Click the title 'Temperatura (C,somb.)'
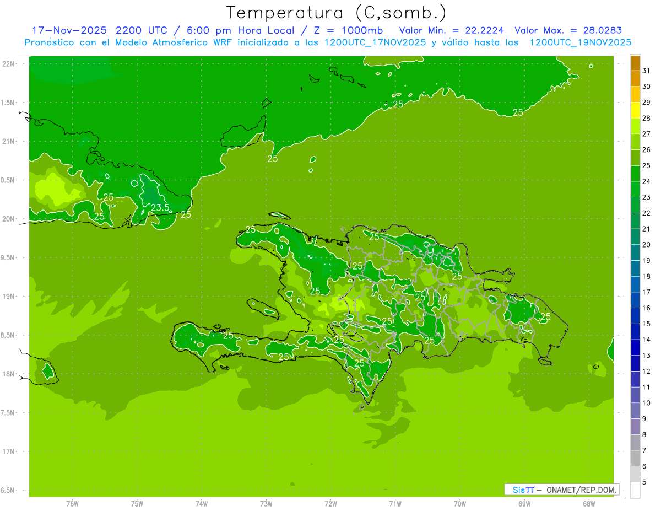Viewport: 661px width, 511px height. click(336, 12)
